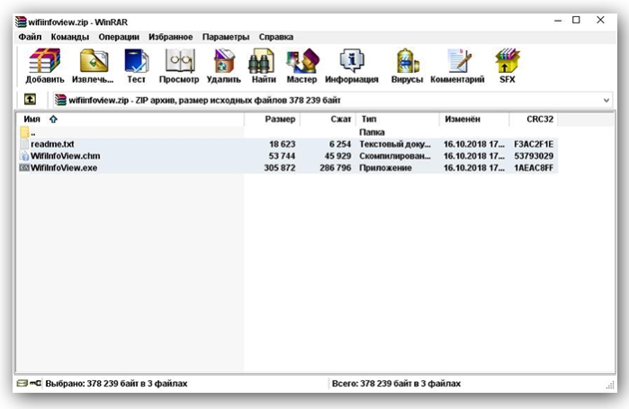The width and height of the screenshot is (629, 409).
Task: Select the readme.txt file name
Action: (52, 144)
